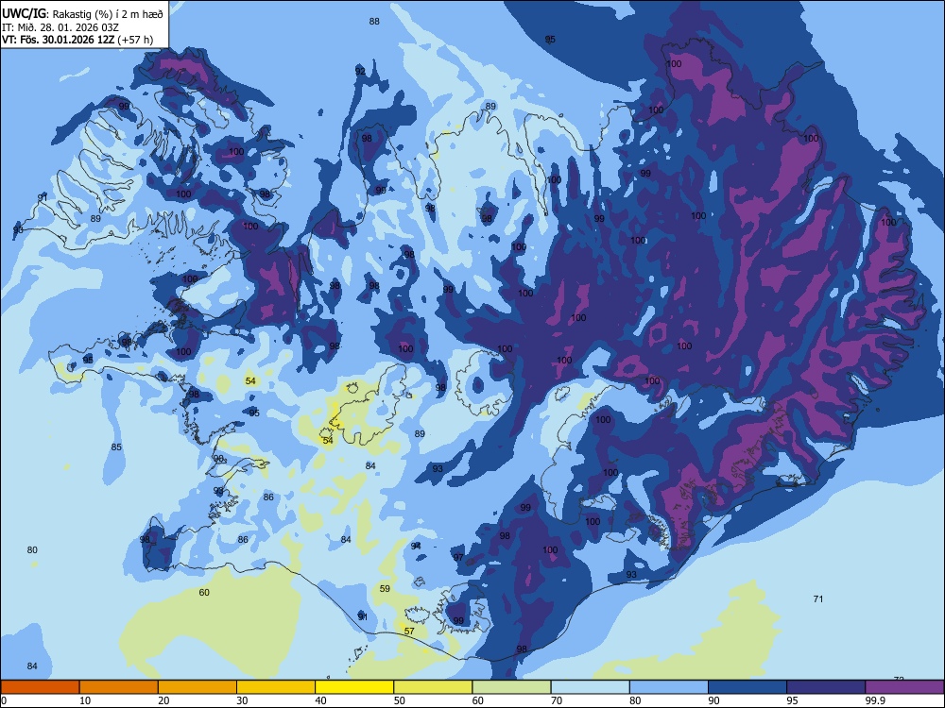Screen dimensions: 945x708
Task: Click the '59' humidity value on the map
Action: (385, 589)
